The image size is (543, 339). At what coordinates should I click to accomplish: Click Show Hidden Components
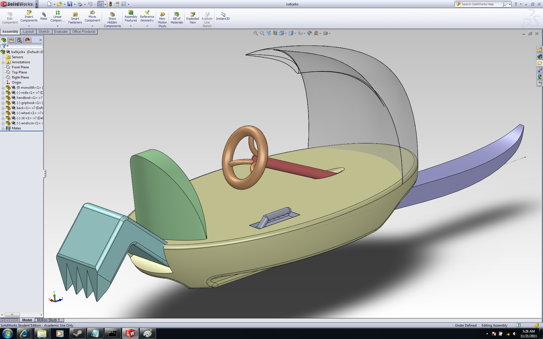coord(112,20)
